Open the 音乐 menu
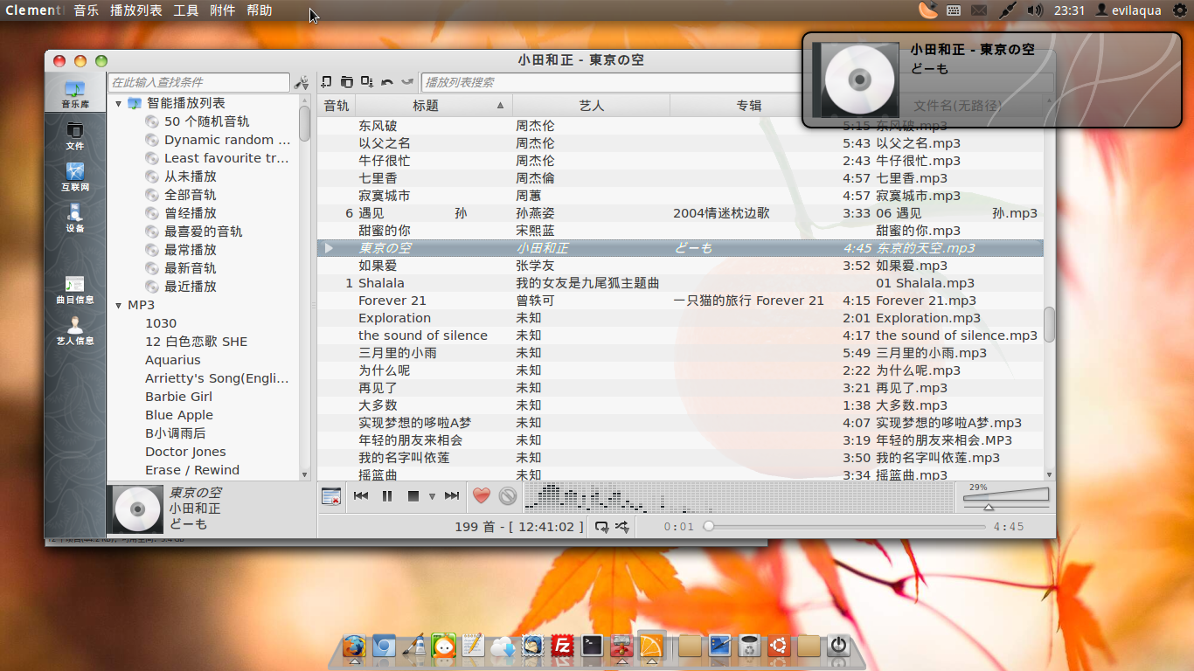The height and width of the screenshot is (671, 1194). pyautogui.click(x=87, y=10)
